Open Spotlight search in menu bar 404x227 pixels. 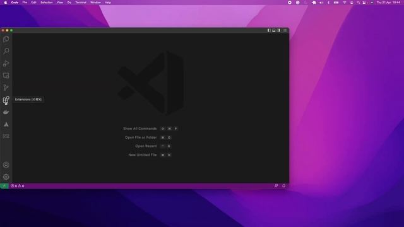[x=358, y=3]
